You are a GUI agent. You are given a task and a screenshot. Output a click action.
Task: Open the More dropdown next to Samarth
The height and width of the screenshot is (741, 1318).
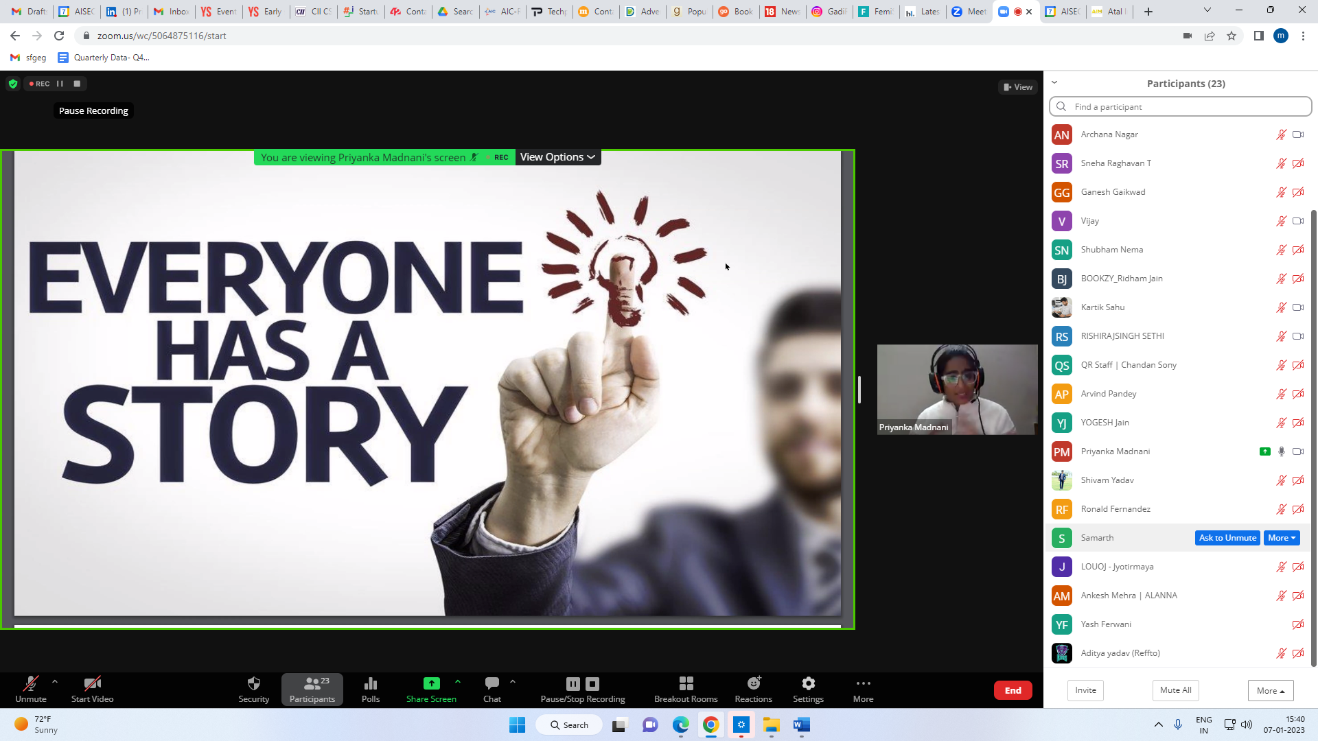pyautogui.click(x=1281, y=538)
